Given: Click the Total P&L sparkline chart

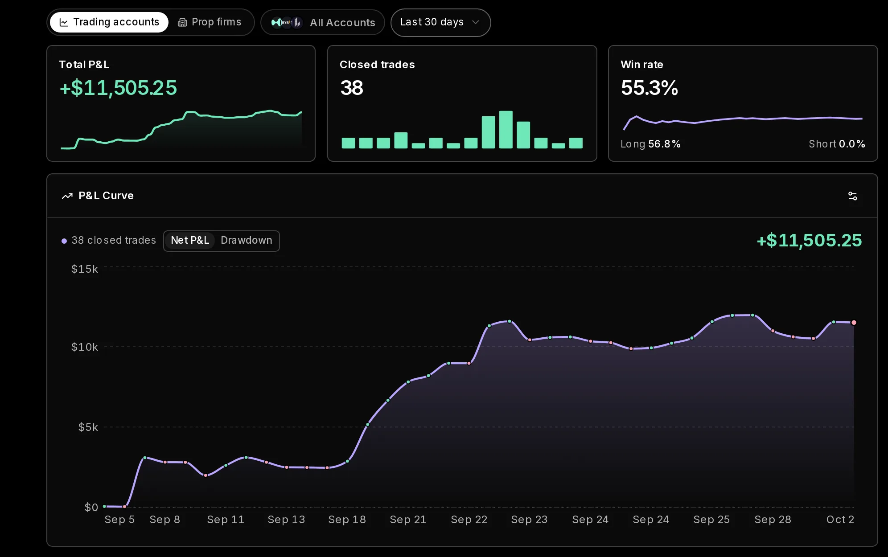Looking at the screenshot, I should click(x=181, y=129).
